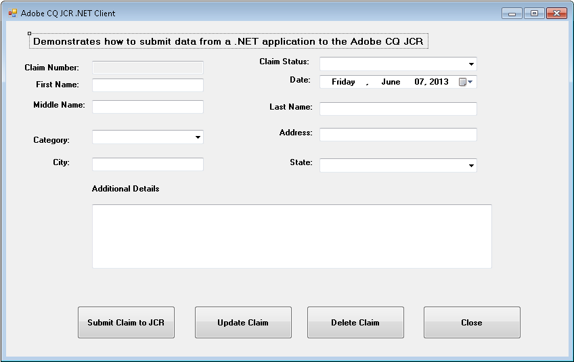Maximize the Adobe CQ JCR client window
Screen dimensions: 574x362
tap(534, 13)
